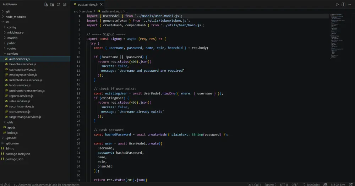355x186 pixels.
Task: Place the cursor on line number 6
Action: coord(79,39)
